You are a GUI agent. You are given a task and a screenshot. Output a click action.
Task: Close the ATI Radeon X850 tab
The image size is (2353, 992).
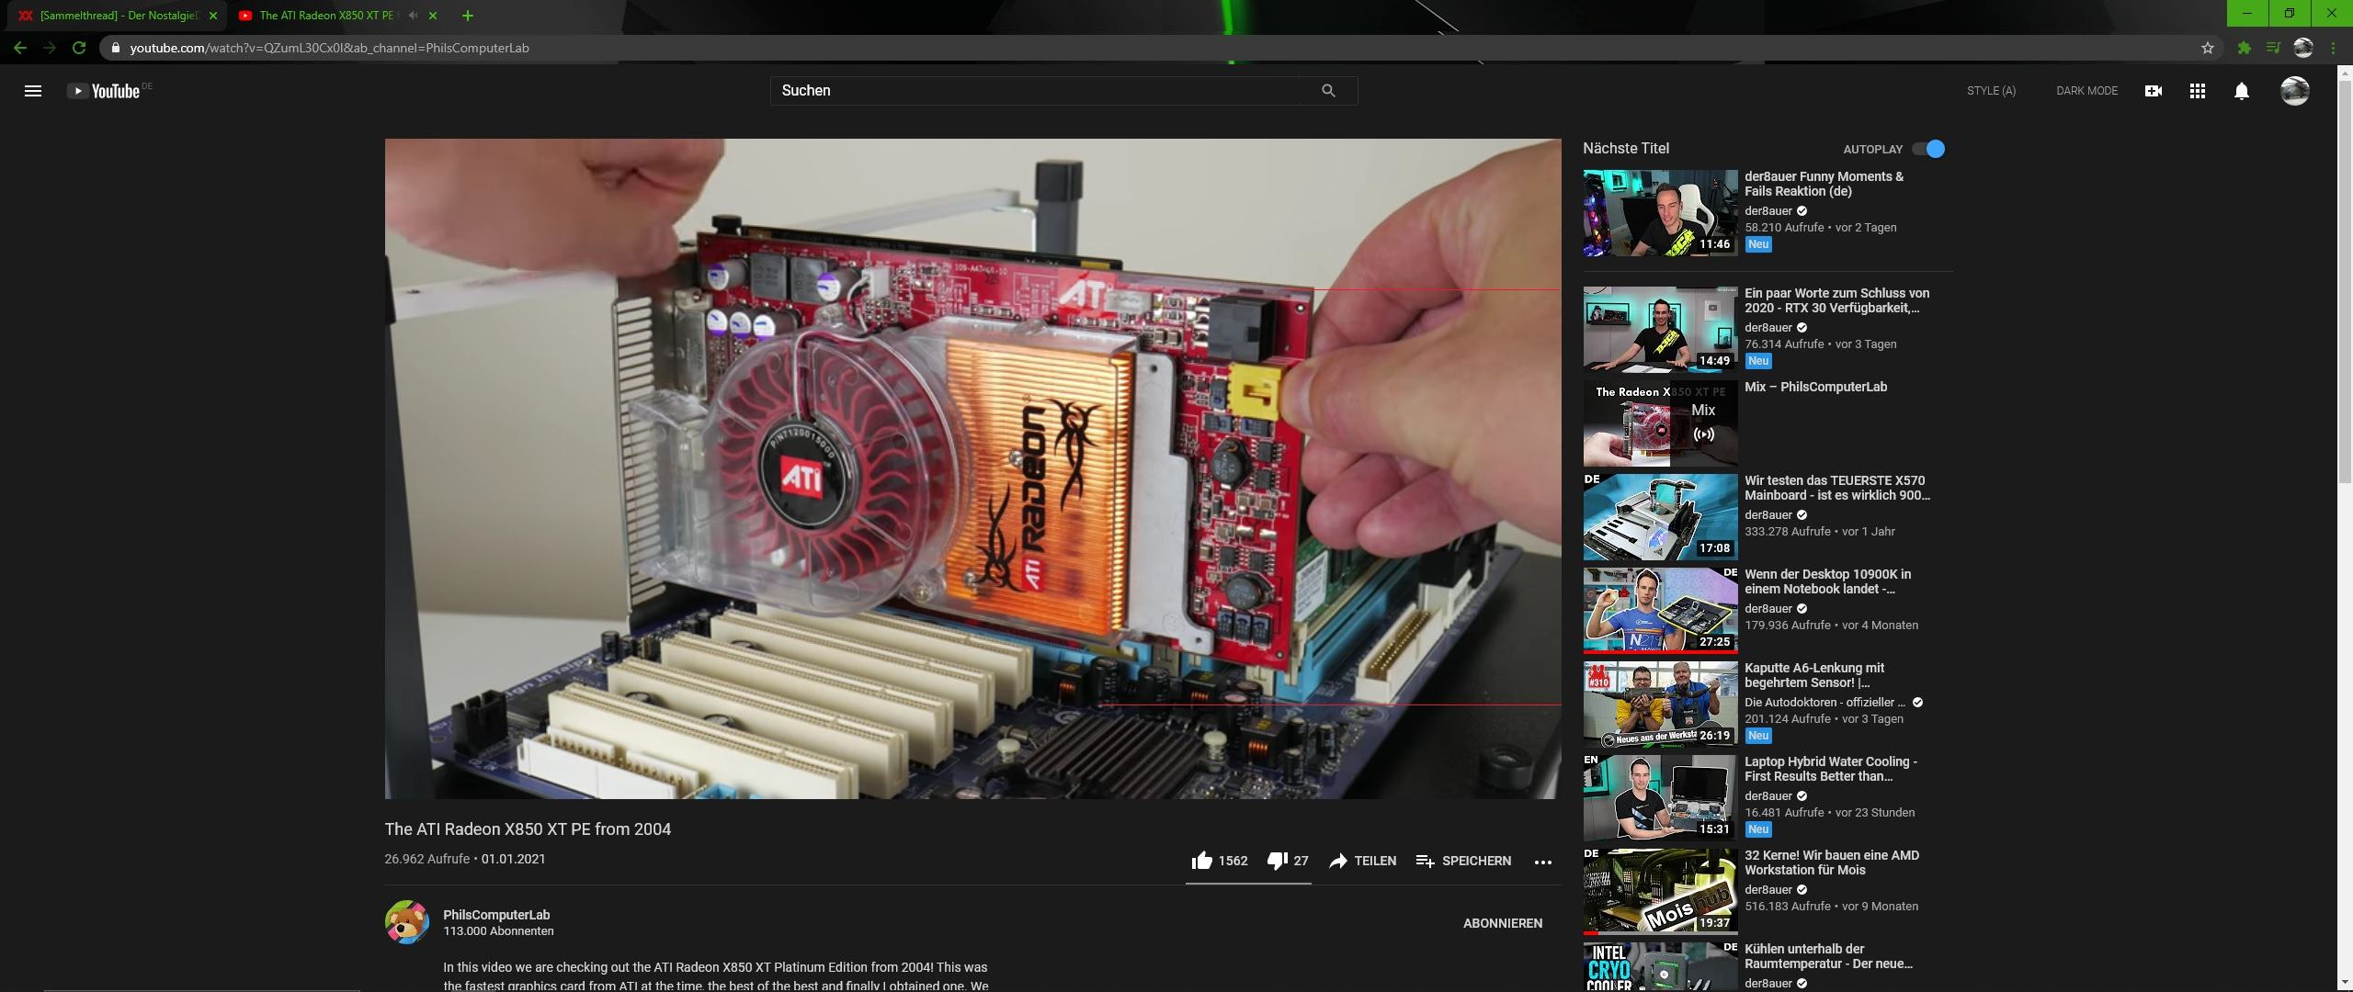tap(433, 16)
